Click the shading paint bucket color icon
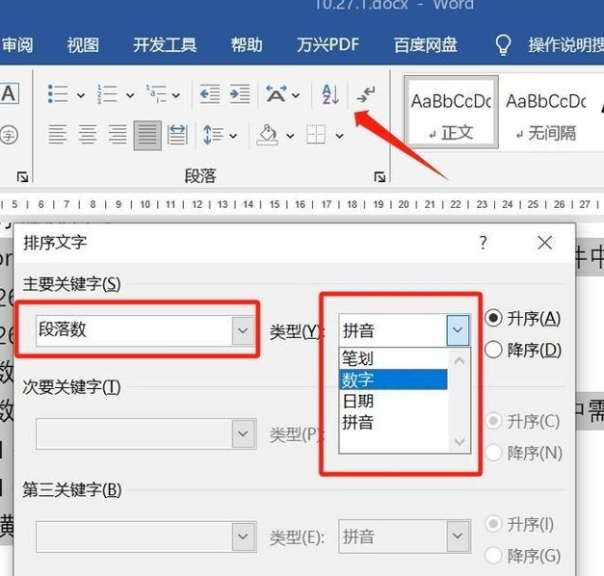This screenshot has width=604, height=576. coord(267,135)
